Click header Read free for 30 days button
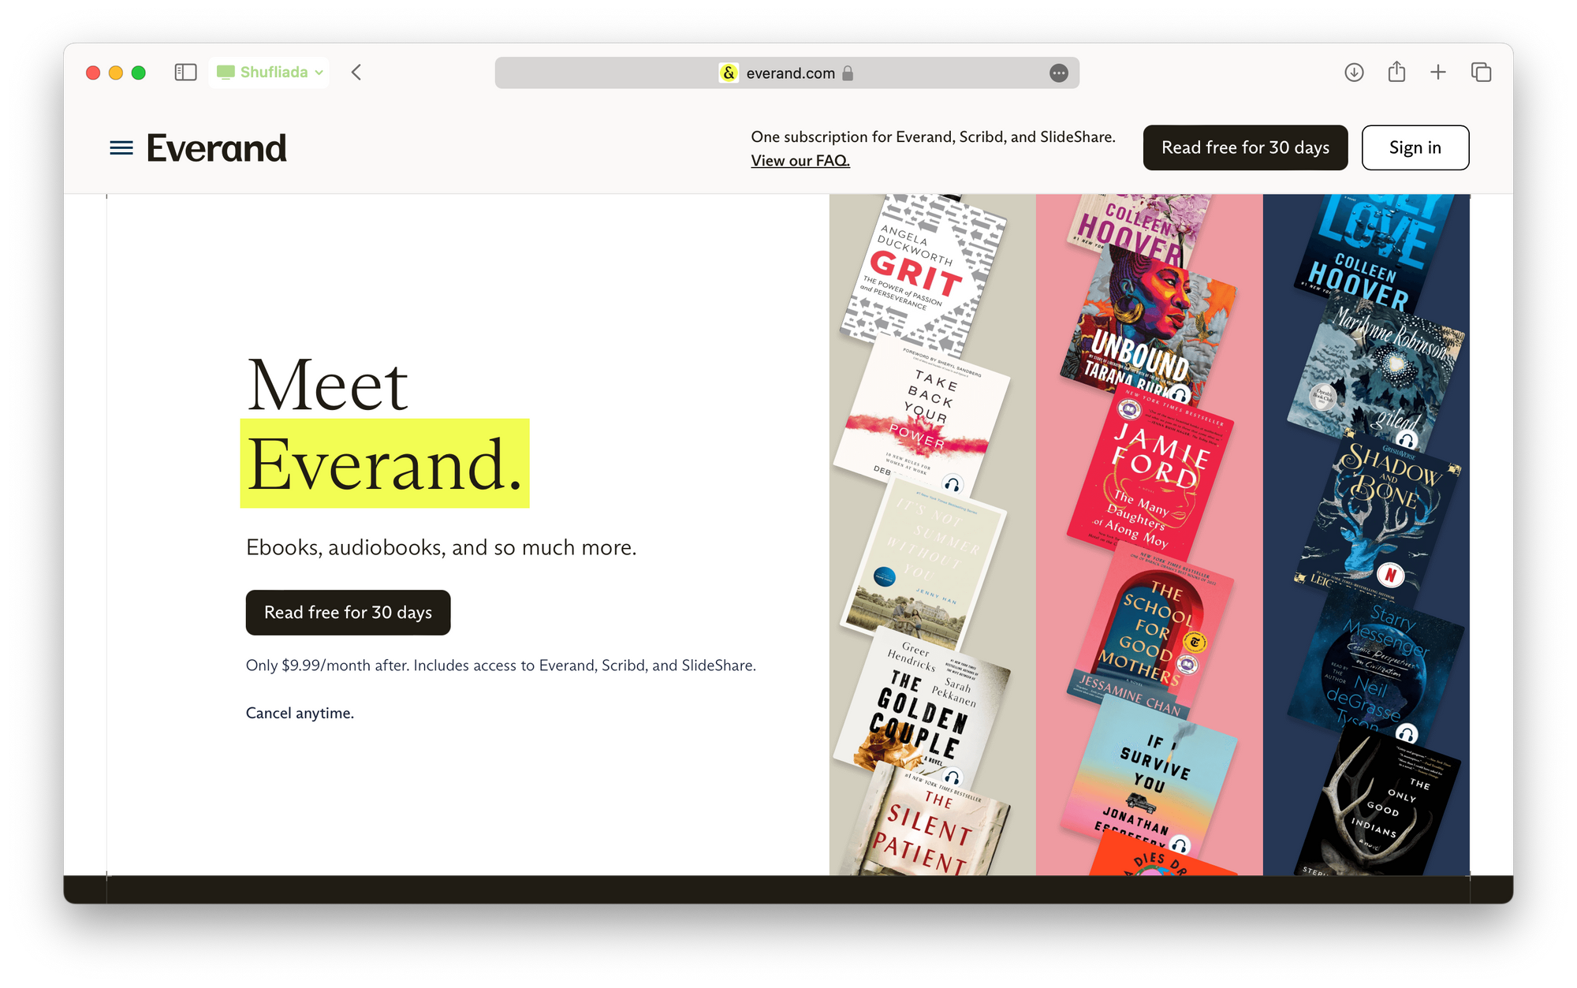 pos(1245,147)
